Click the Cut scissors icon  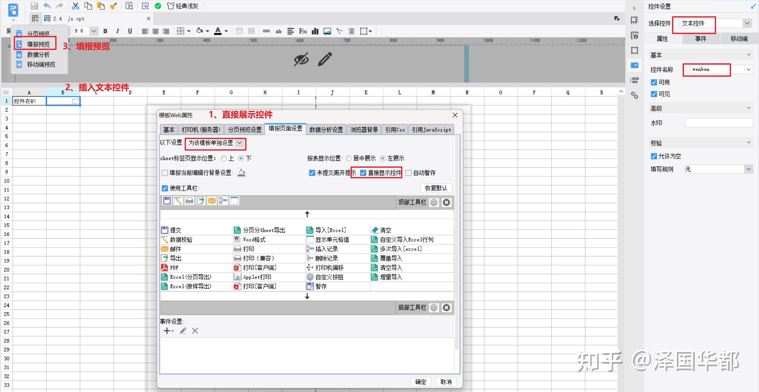pyautogui.click(x=75, y=6)
